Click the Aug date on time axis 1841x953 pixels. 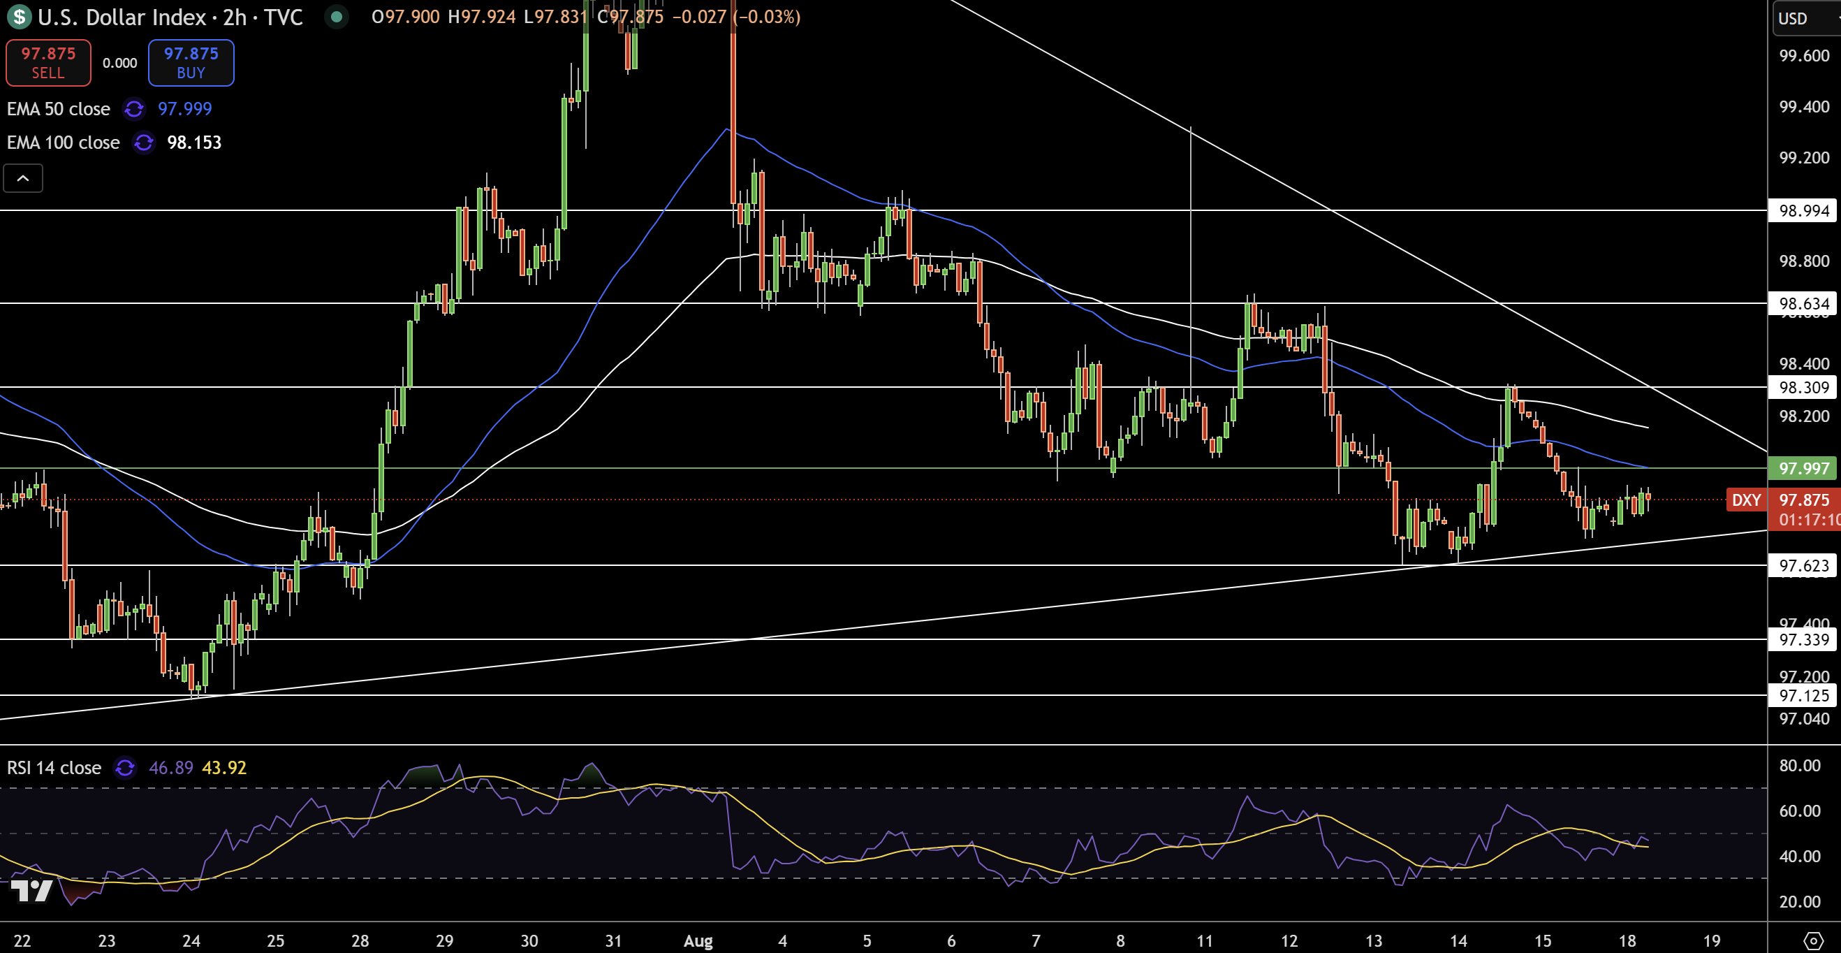pyautogui.click(x=698, y=941)
